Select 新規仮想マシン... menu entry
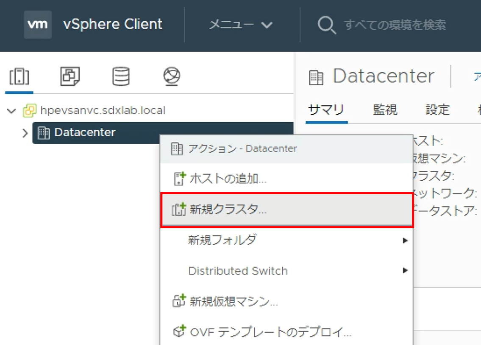Screen dimensions: 481x345 [286, 301]
